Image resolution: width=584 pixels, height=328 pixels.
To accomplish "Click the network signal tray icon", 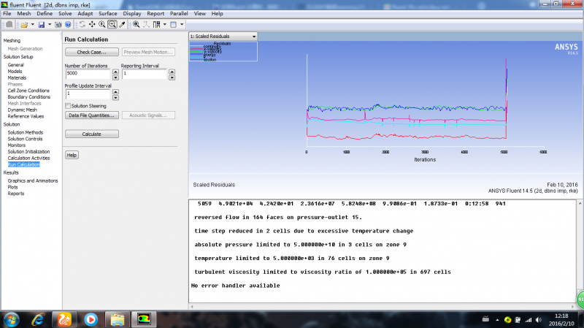I will pos(529,320).
